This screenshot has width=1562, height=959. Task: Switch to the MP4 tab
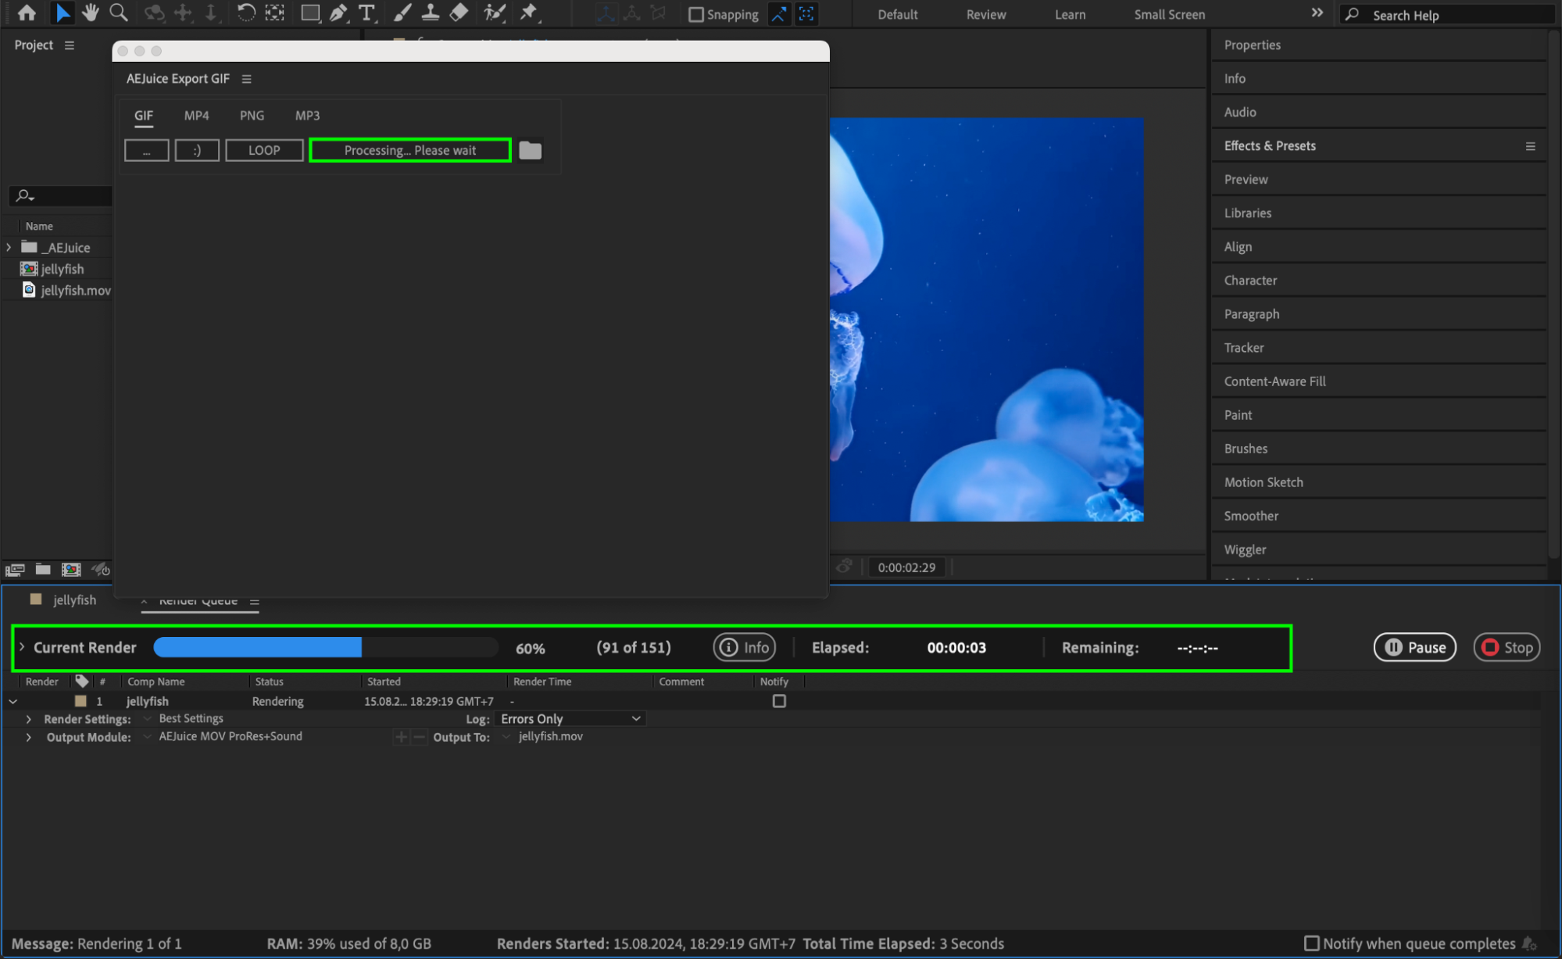tap(196, 116)
